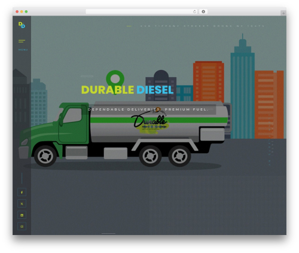The width and height of the screenshot is (299, 253).
Task: Focus the browser address bar
Action: point(141,11)
